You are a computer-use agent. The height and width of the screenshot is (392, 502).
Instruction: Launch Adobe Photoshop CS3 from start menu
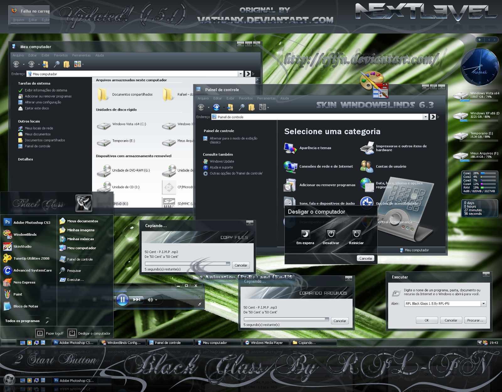(x=27, y=222)
